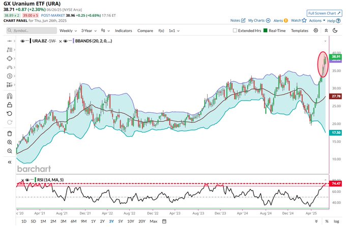
Task: Open chart settings gear icon
Action: pos(316,30)
